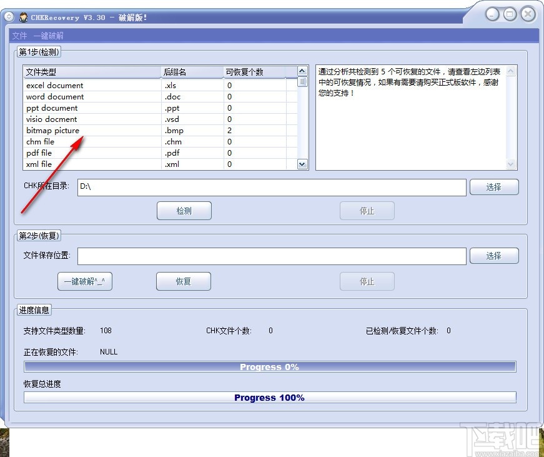
Task: Click the CHK文件个数 label
Action: coord(229,331)
